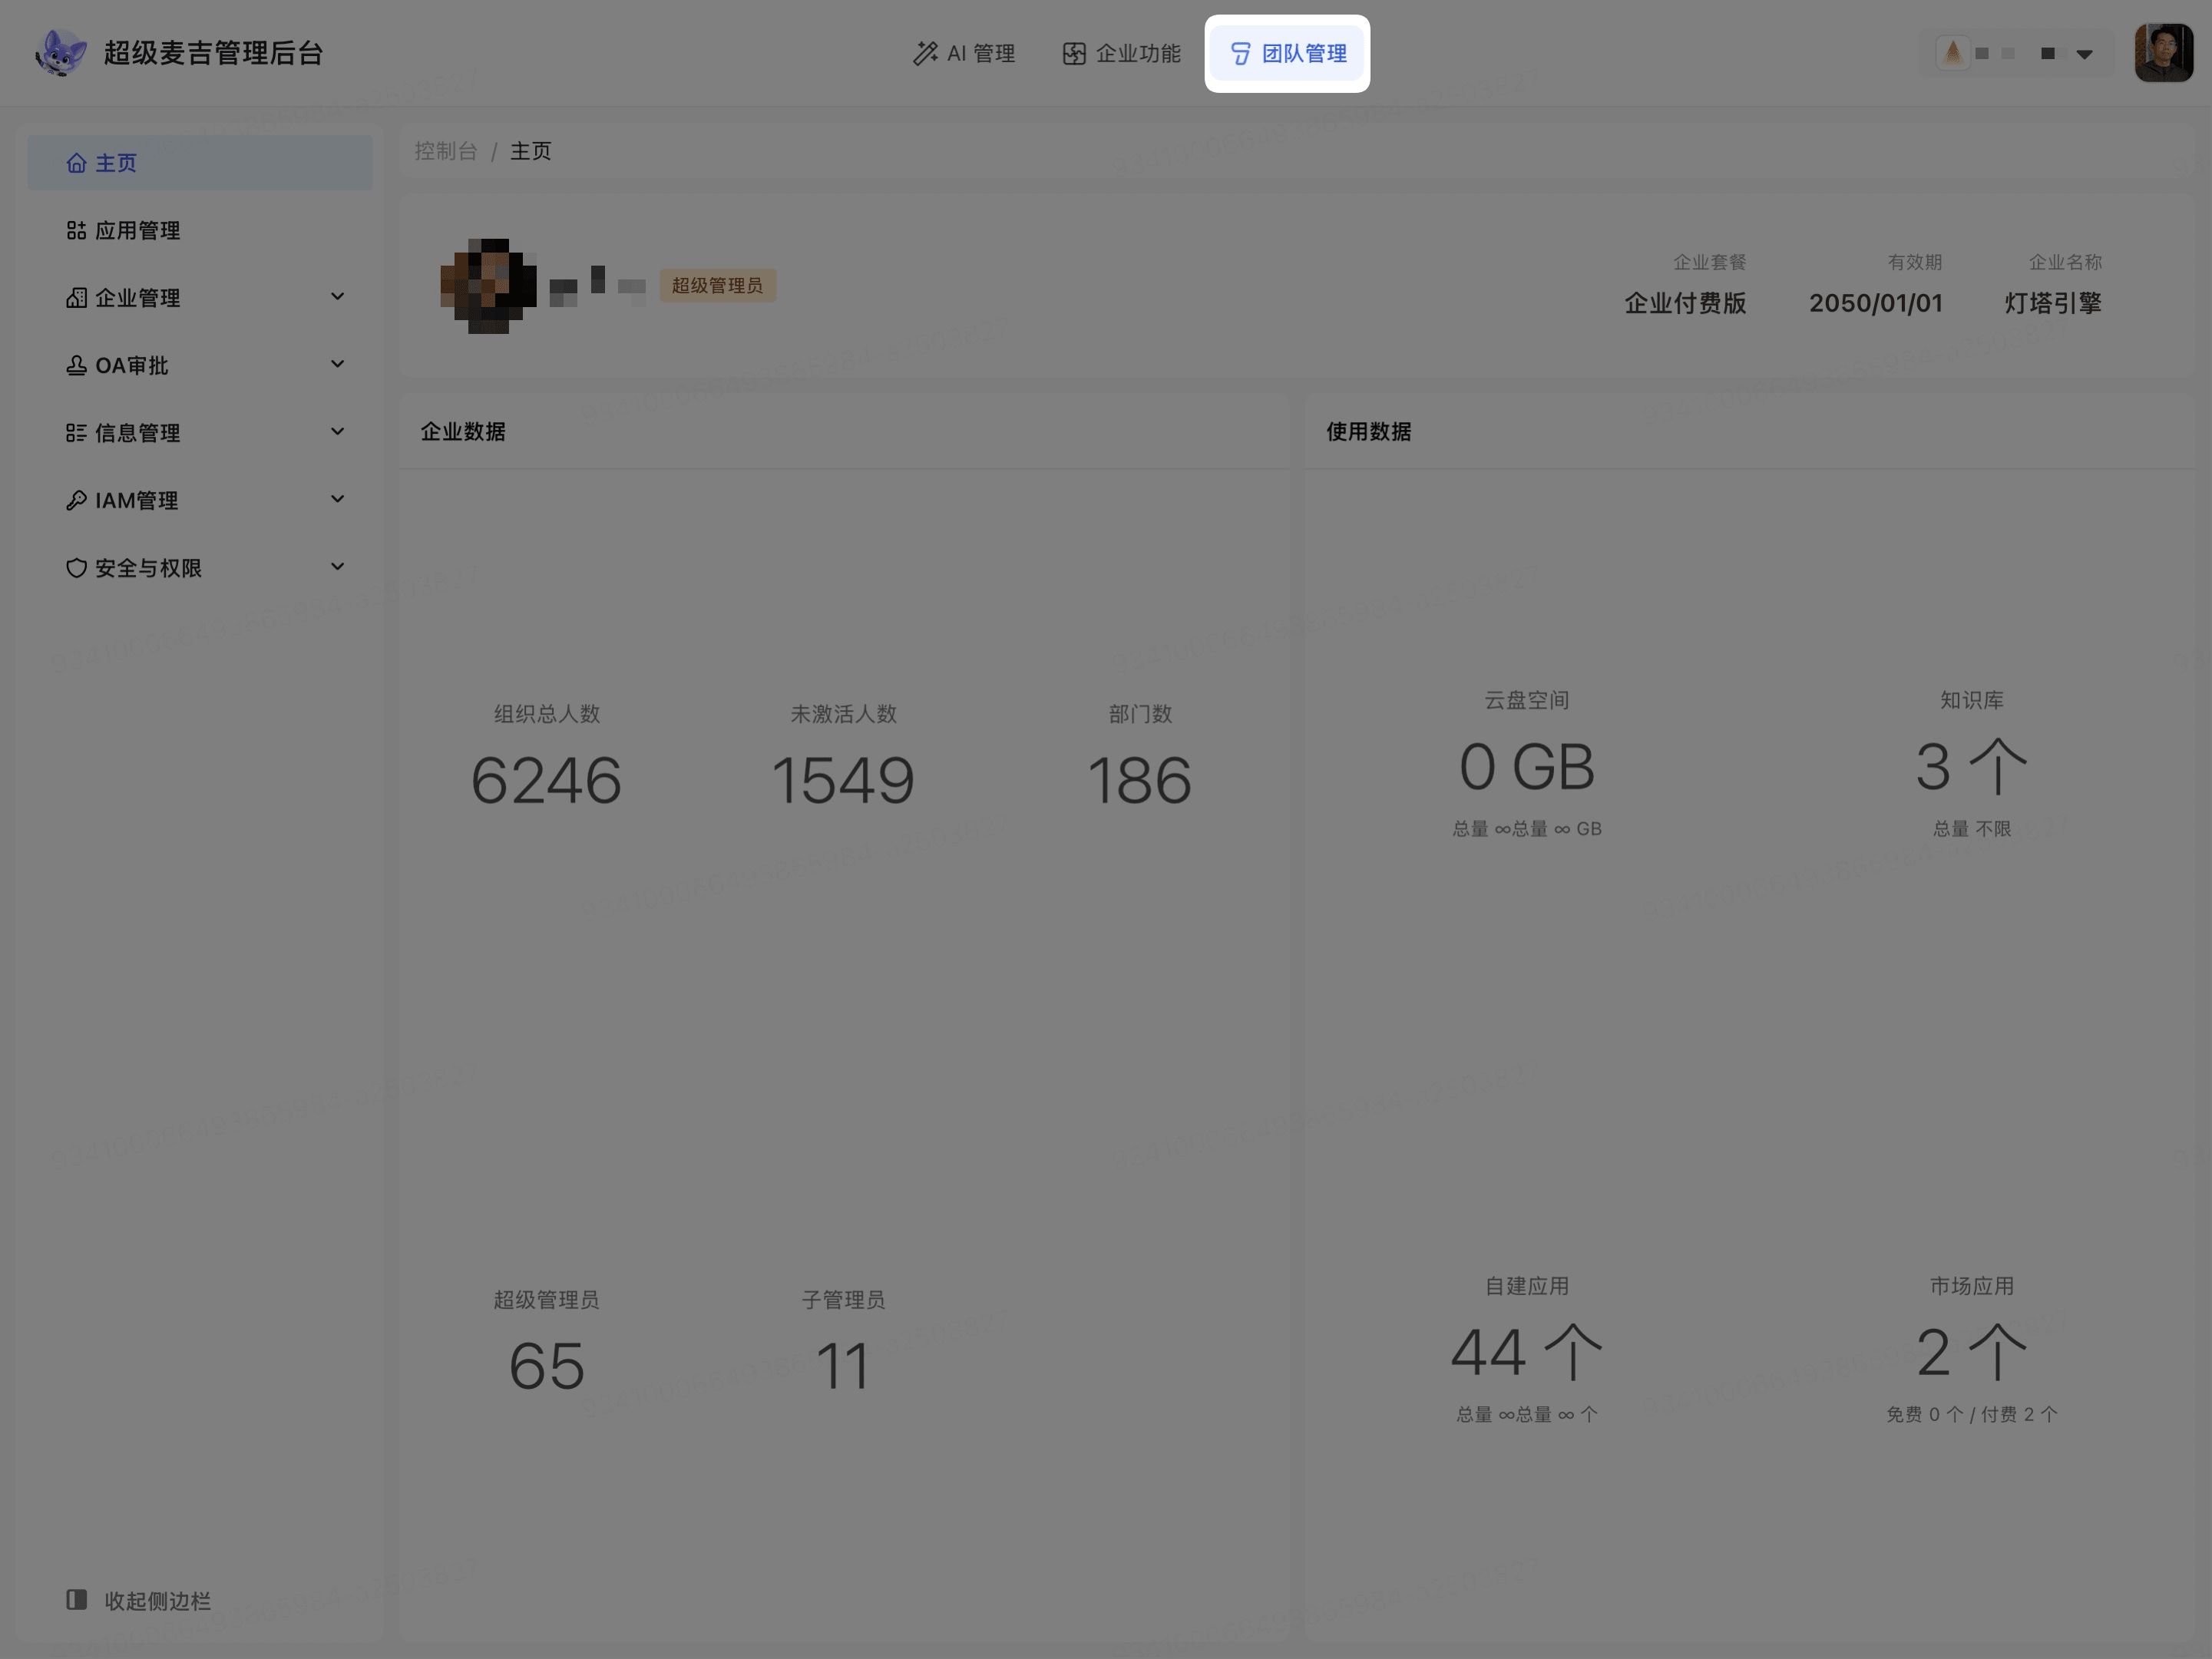2212x1659 pixels.
Task: Open the AI 管理 tab
Action: tap(964, 53)
